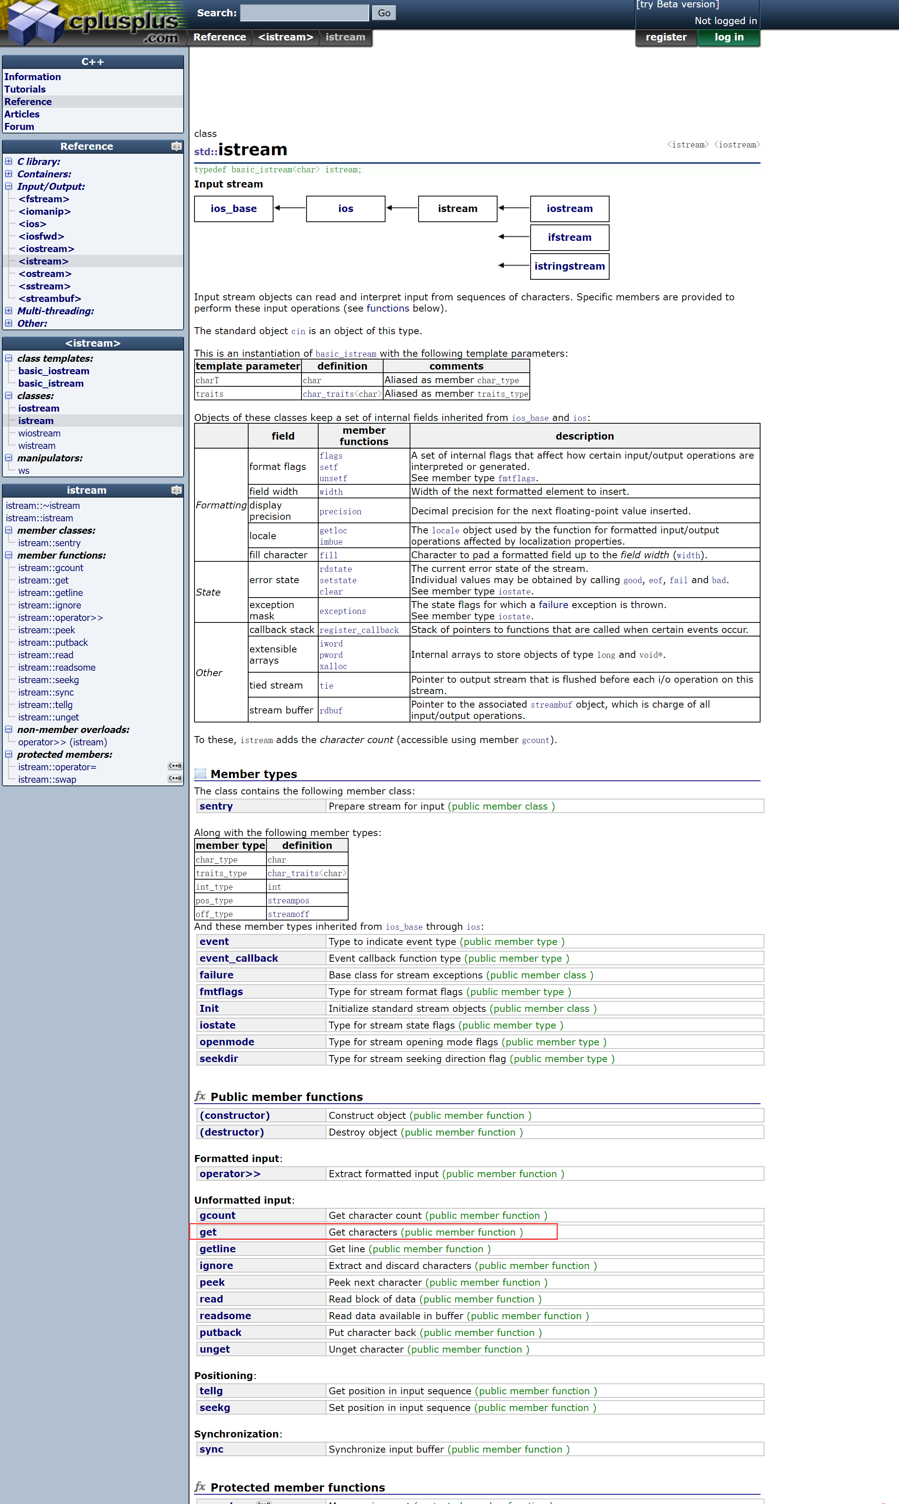899x1504 pixels.
Task: Open the openmode member type link
Action: click(226, 1042)
